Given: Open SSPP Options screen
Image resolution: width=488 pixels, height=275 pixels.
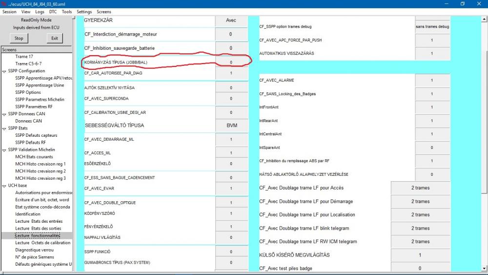Looking at the screenshot, I should tap(28, 92).
